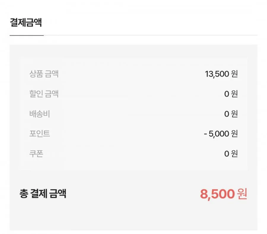Click the 결제금액 section heading

(26, 23)
